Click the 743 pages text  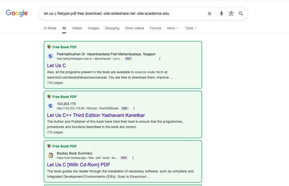tap(55, 83)
